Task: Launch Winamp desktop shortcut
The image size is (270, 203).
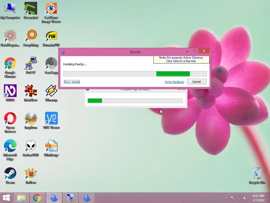Action: click(51, 93)
